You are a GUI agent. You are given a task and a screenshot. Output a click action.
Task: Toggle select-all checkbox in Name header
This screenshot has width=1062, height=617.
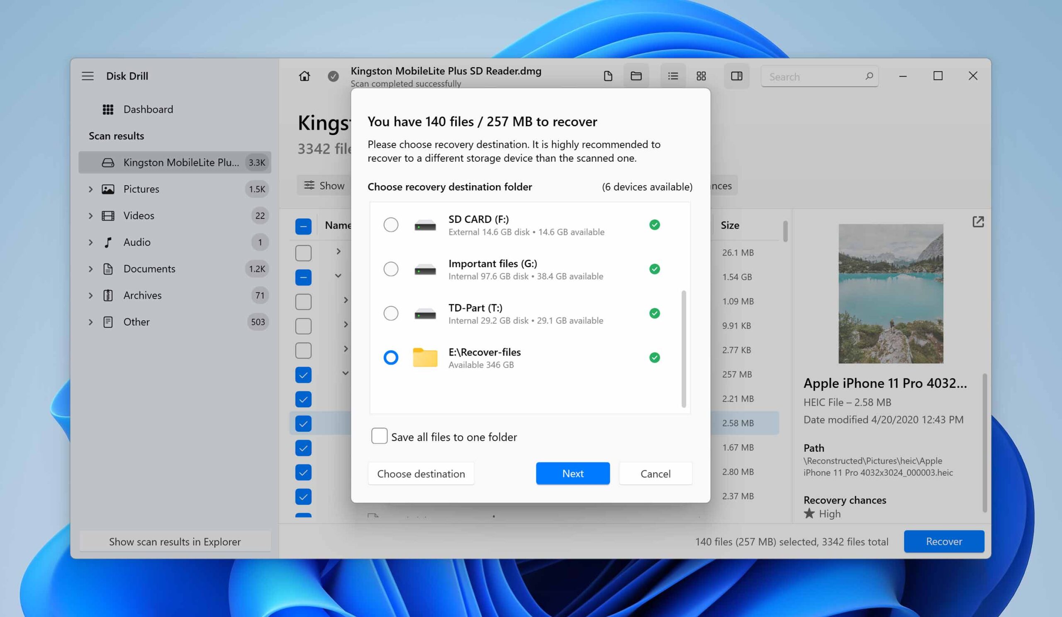click(x=303, y=226)
